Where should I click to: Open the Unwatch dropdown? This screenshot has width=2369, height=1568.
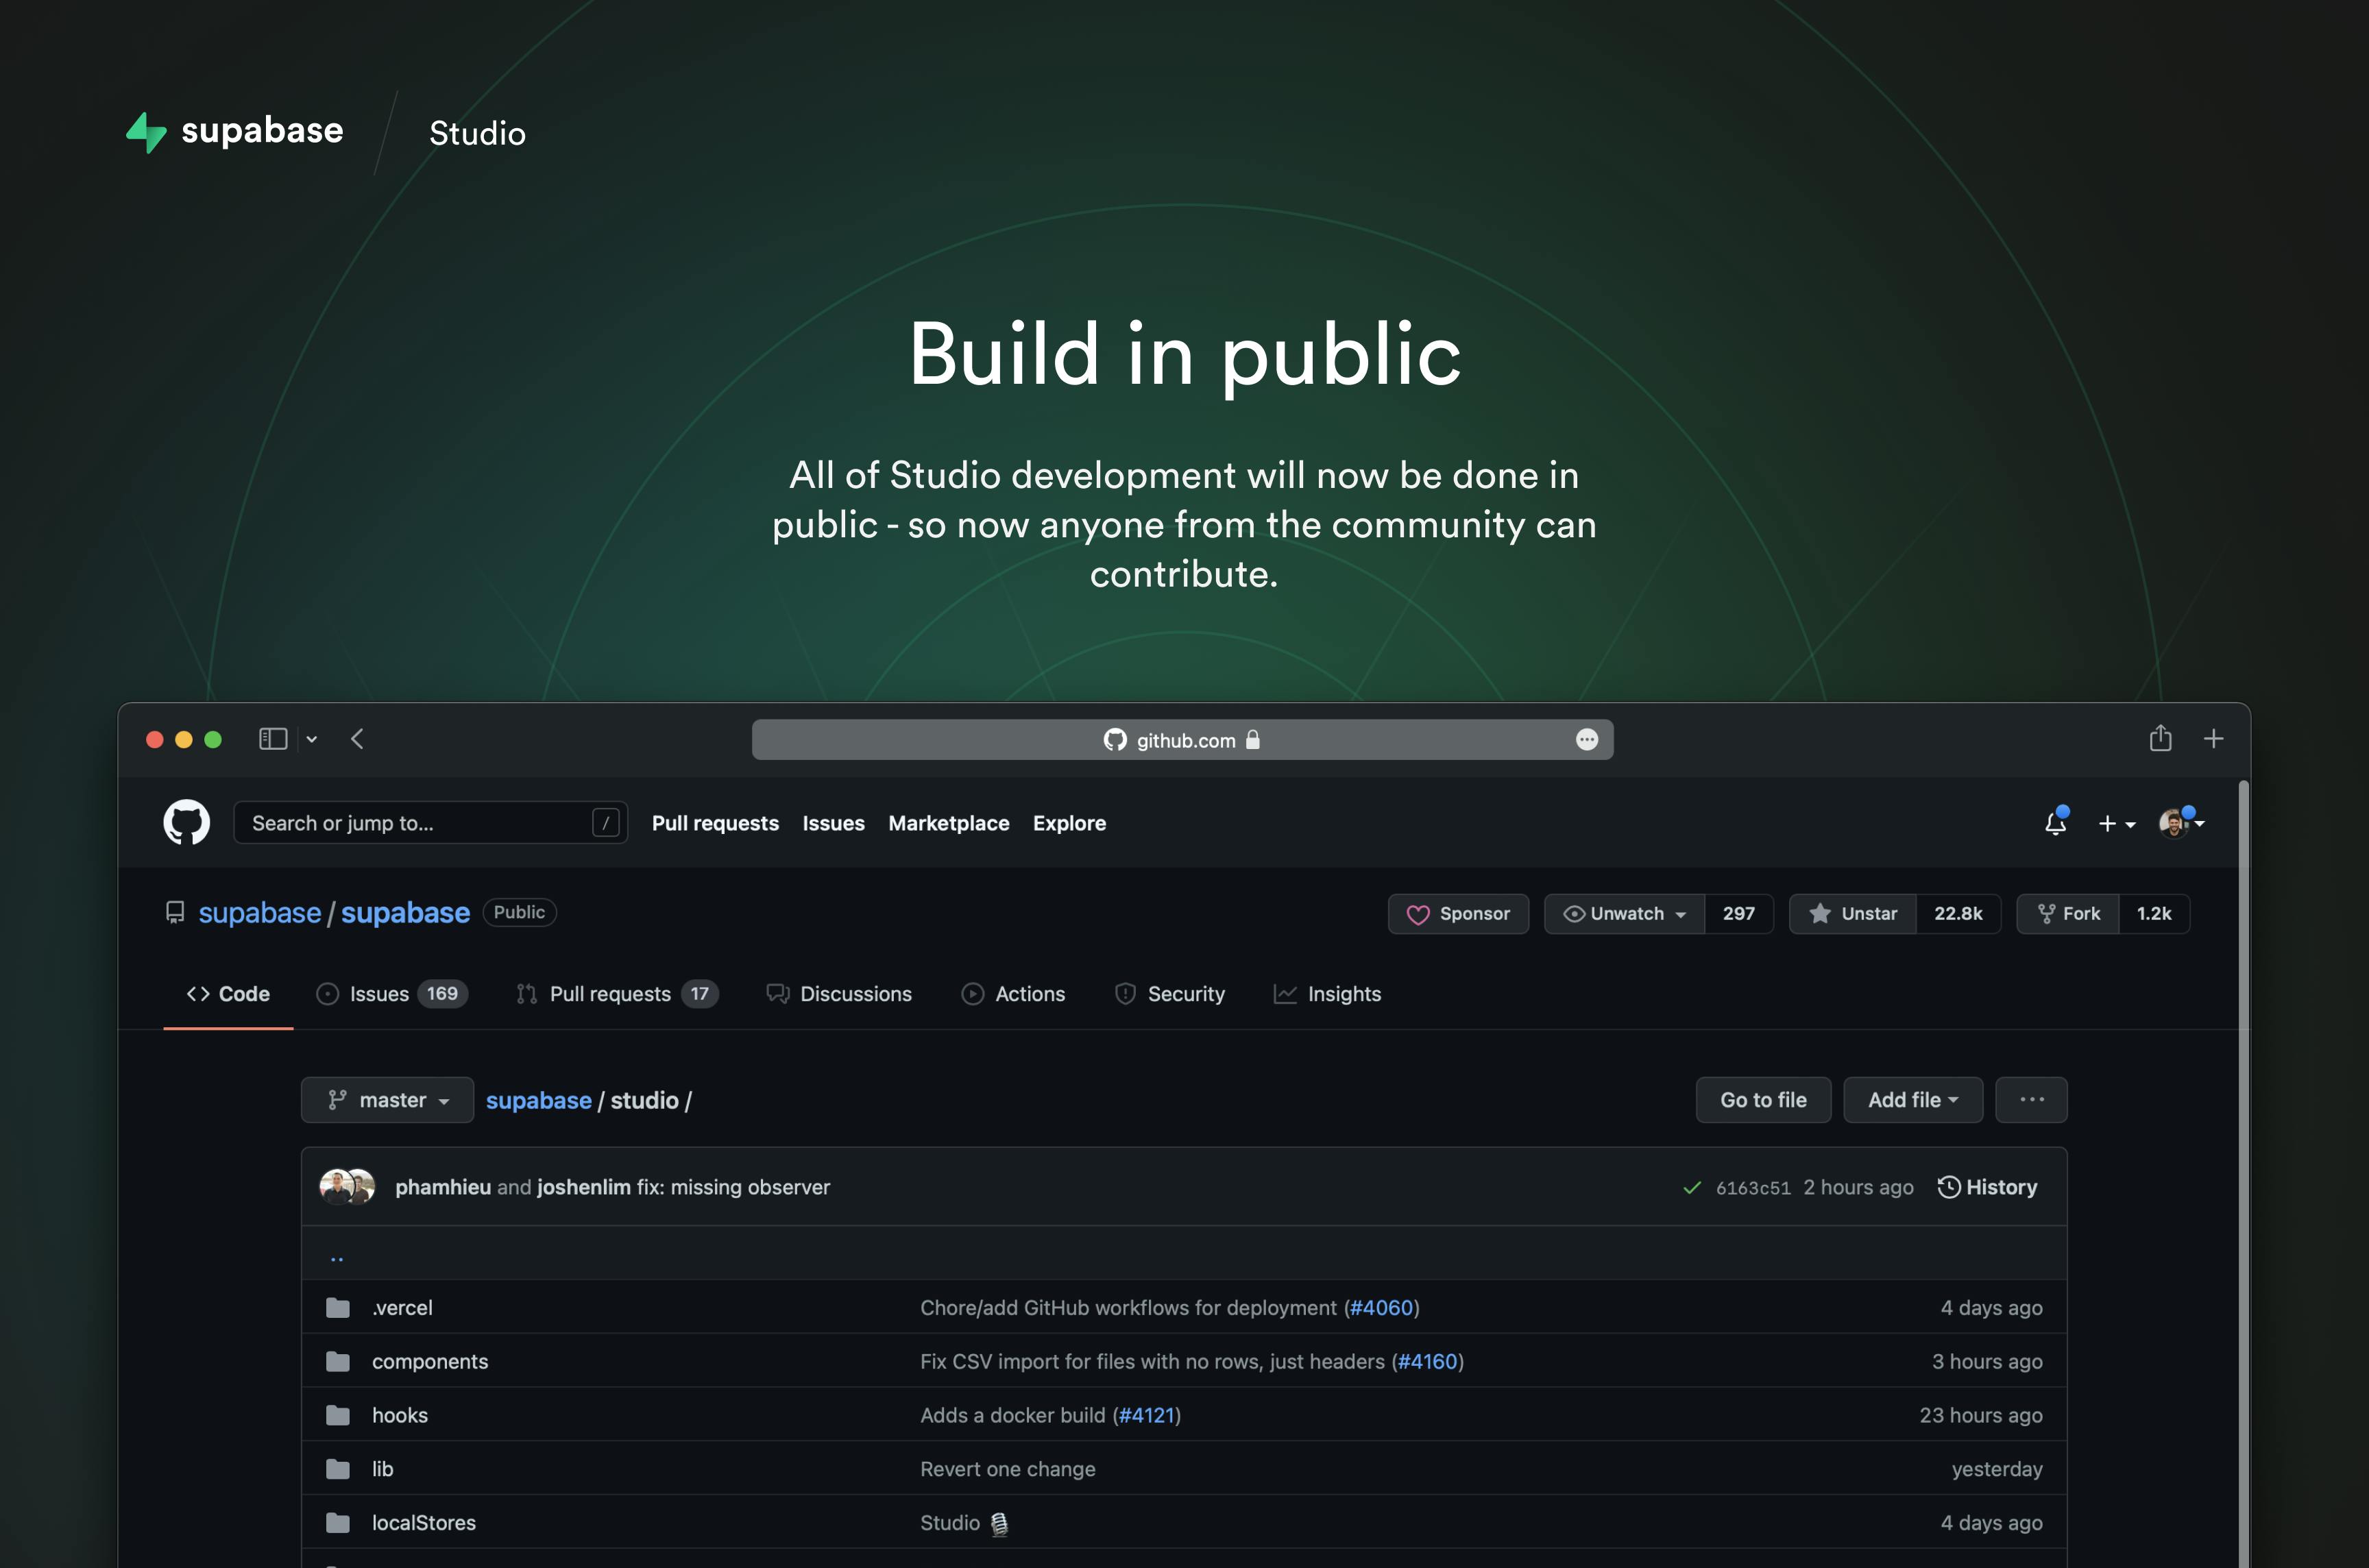(1625, 914)
